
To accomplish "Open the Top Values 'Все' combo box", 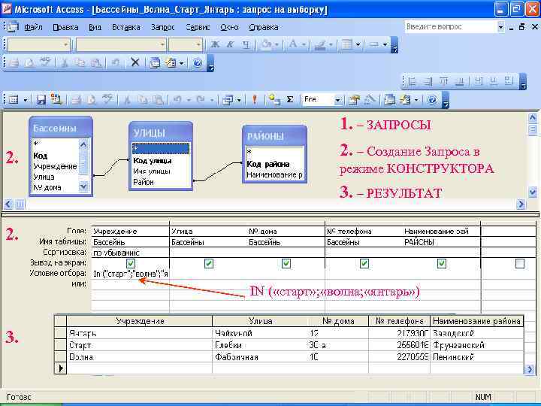I will click(338, 100).
